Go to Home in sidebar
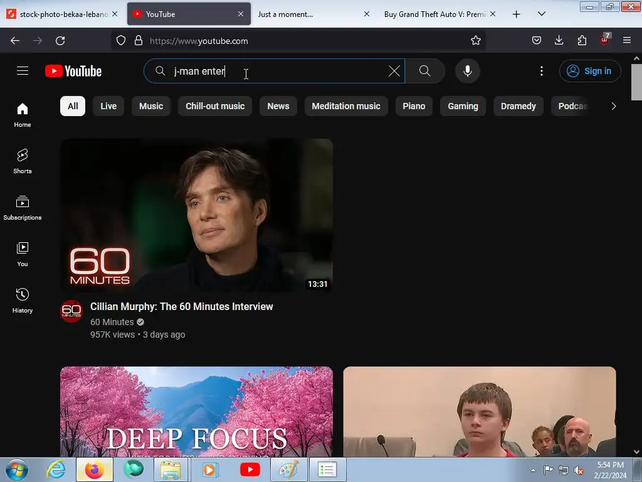The width and height of the screenshot is (642, 482). [23, 115]
